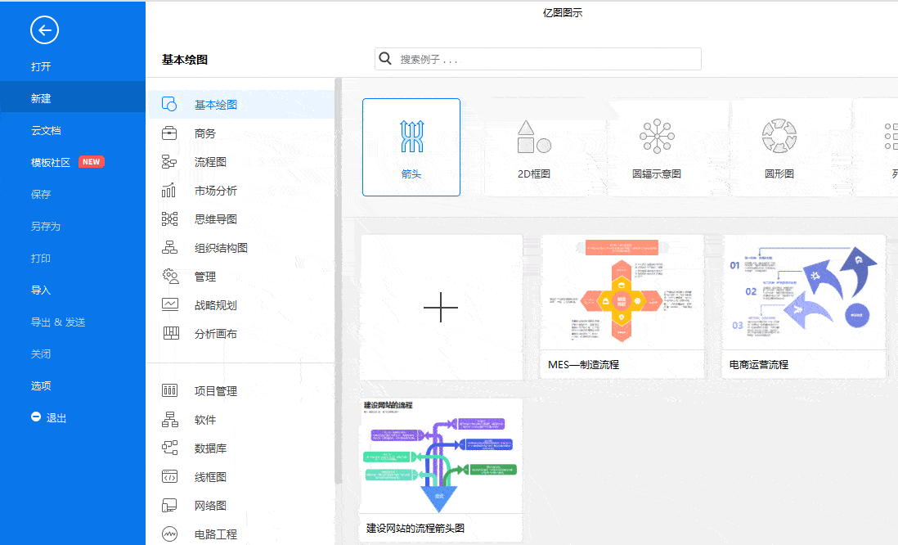Screen dimensions: 898x545
Task: Select the 商务 (Business) category icon
Action: coord(170,133)
